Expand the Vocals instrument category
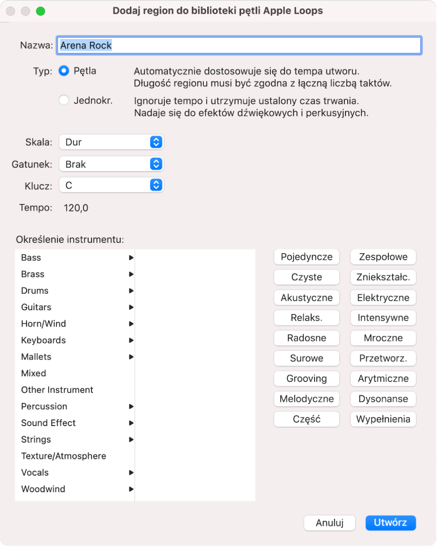The width and height of the screenshot is (437, 547). (76, 472)
